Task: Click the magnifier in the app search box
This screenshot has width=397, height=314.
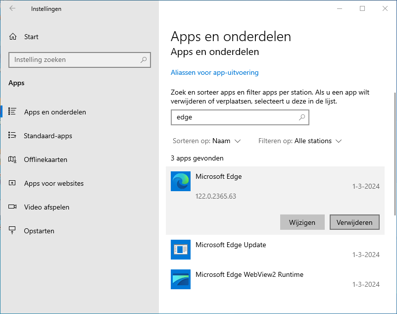Action: click(x=302, y=117)
